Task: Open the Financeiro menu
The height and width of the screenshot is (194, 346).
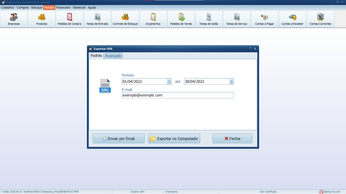Action: coord(64,7)
